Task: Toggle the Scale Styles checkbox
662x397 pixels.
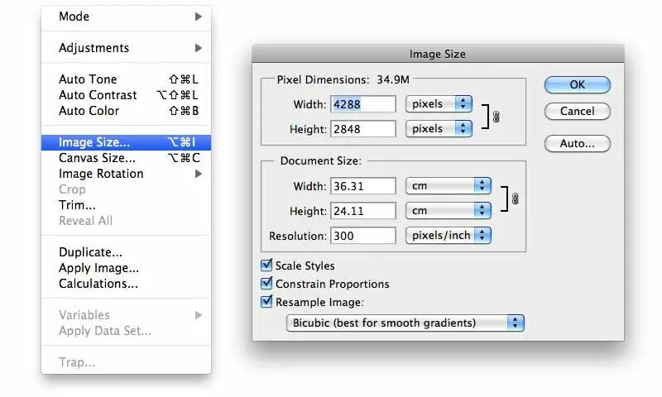Action: (266, 265)
